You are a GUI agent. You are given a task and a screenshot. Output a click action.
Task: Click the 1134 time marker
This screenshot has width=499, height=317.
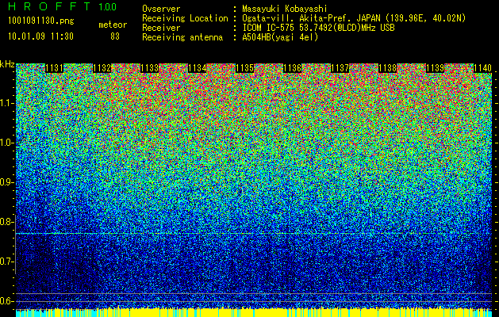197,68
